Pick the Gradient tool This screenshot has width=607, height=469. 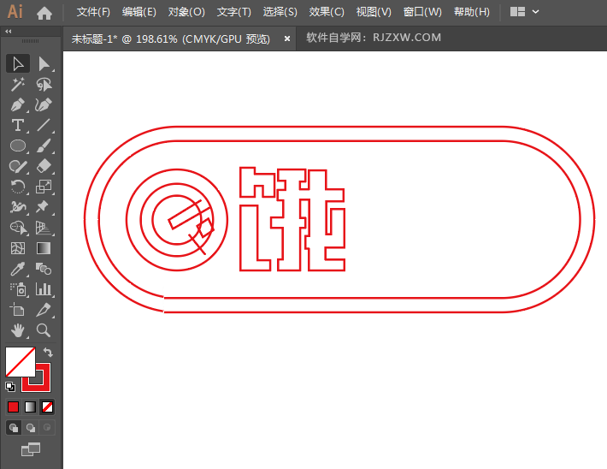[x=44, y=248]
